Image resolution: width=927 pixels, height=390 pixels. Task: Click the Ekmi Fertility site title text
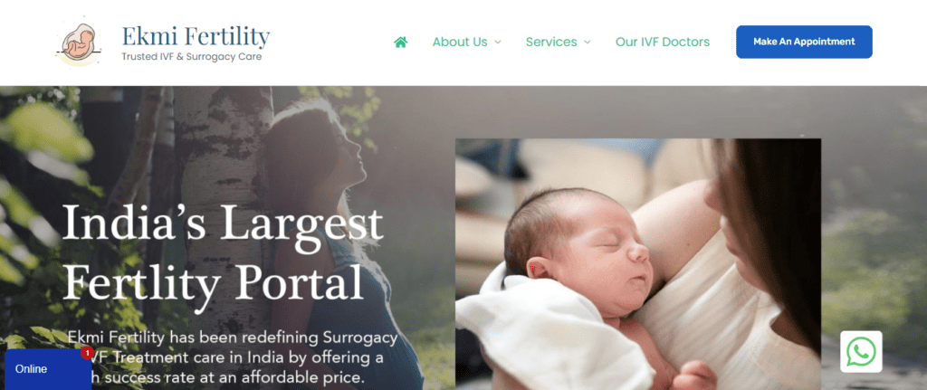click(196, 36)
